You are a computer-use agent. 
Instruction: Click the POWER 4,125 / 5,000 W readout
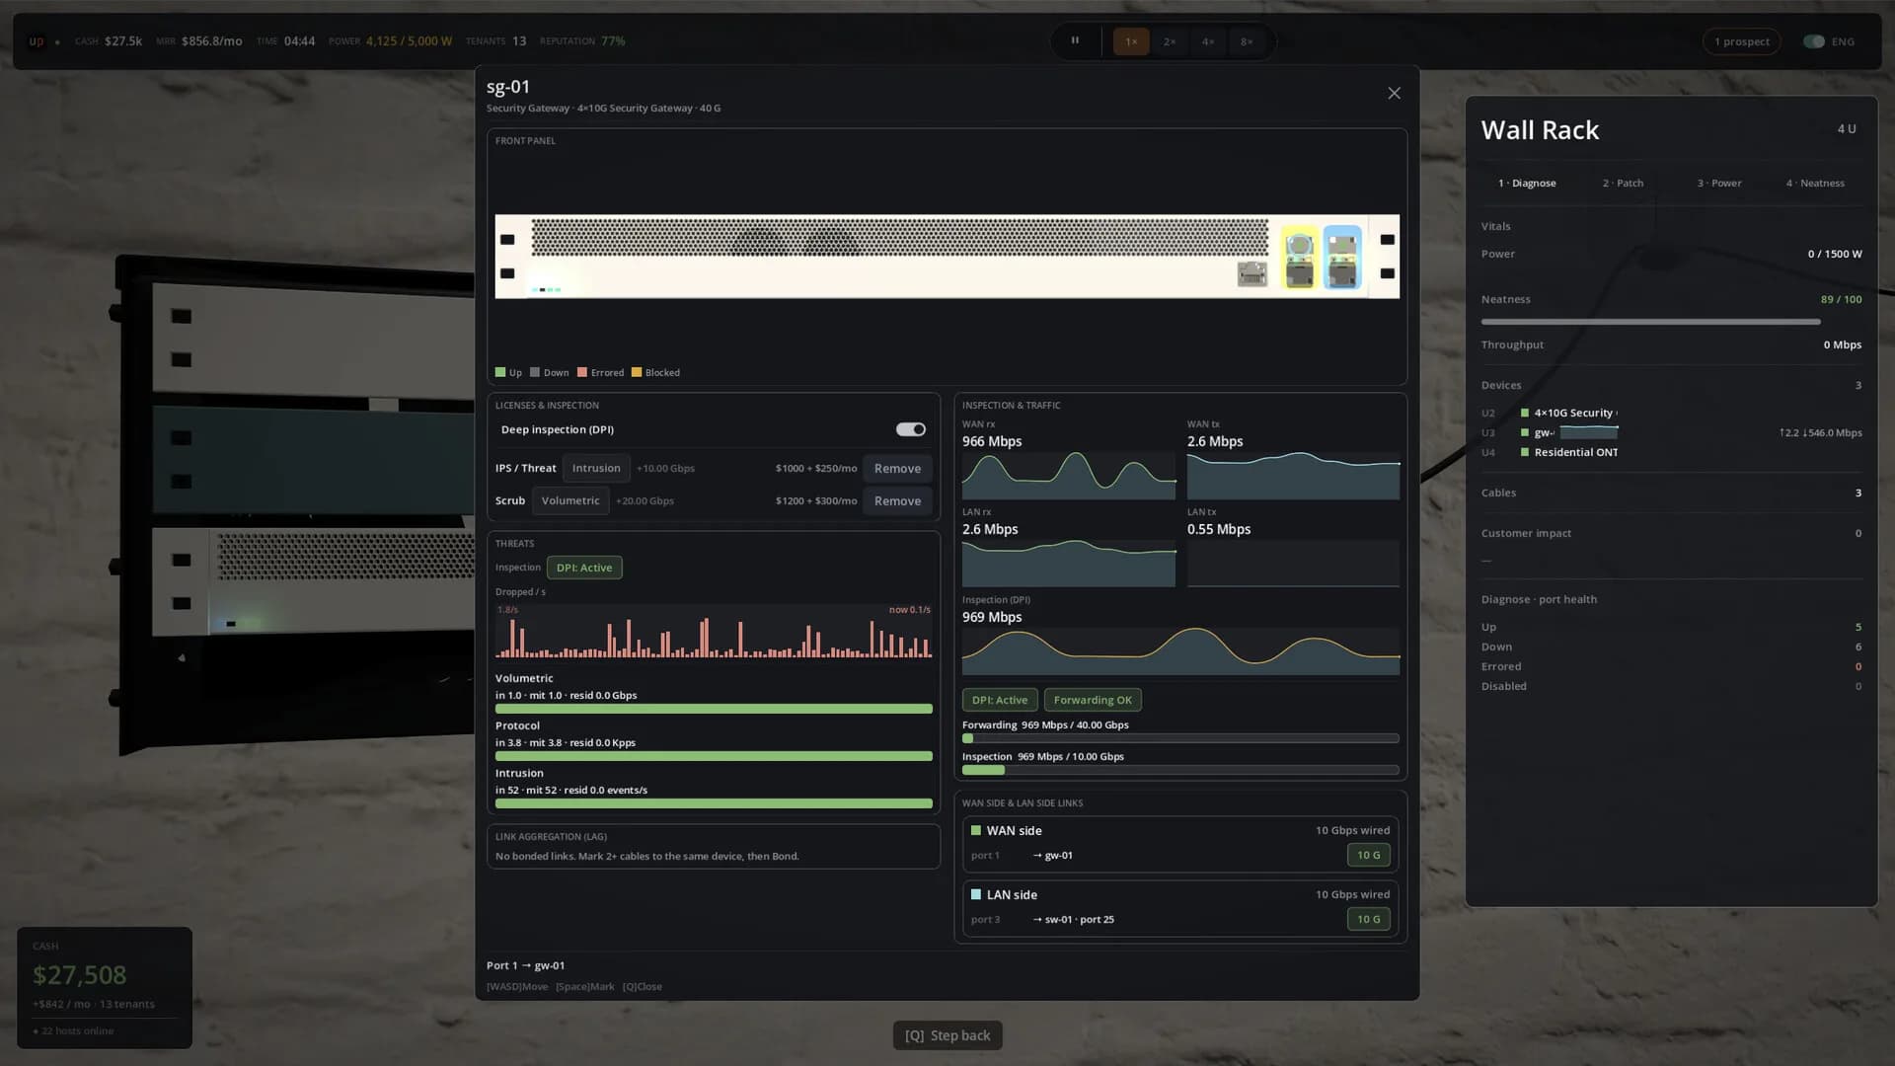[x=391, y=41]
